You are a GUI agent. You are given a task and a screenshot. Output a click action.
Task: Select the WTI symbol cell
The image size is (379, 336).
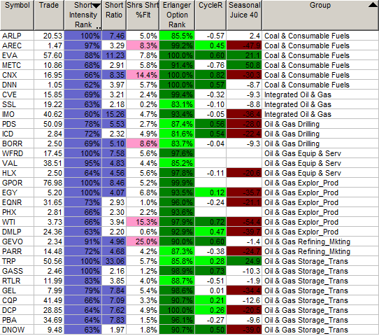tap(17, 222)
